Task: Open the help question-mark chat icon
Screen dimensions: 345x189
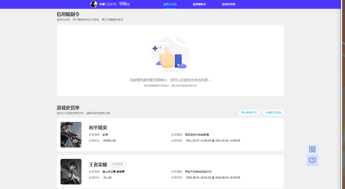Action: click(312, 161)
